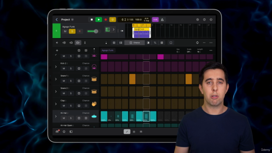This screenshot has width=272, height=153.
Task: Select the edit mode icon after step rate
Action: [x=161, y=42]
